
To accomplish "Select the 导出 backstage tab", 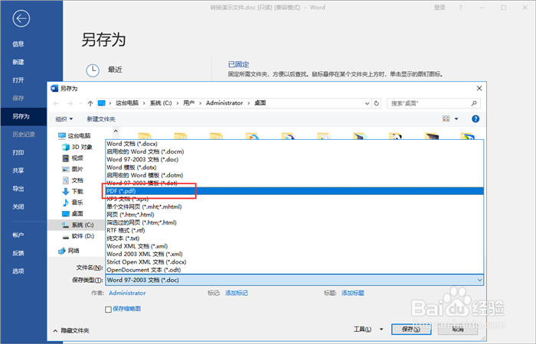I will 18,188.
